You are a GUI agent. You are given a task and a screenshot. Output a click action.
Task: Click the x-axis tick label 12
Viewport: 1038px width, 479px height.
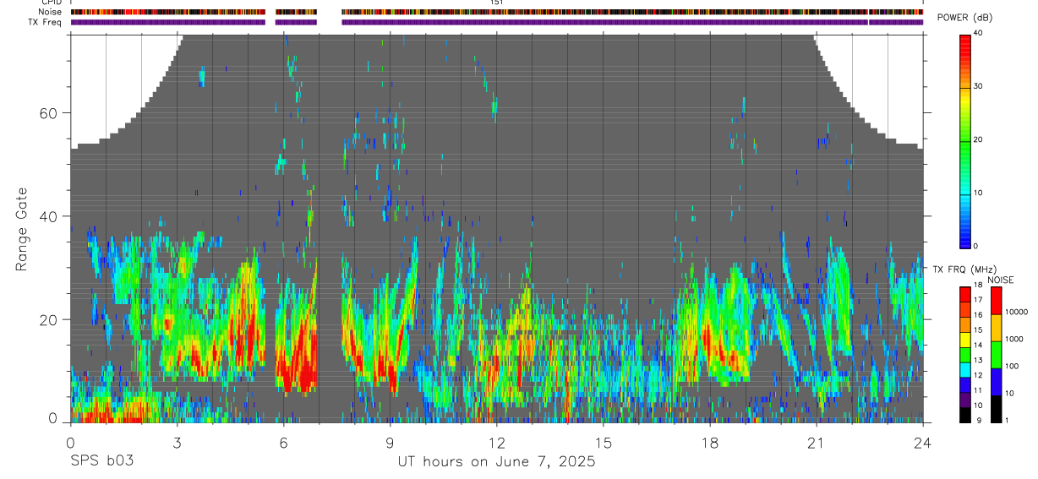tap(496, 442)
